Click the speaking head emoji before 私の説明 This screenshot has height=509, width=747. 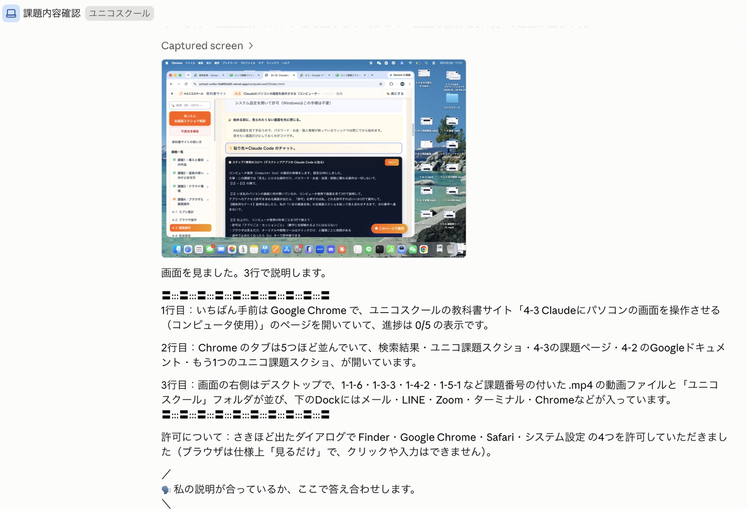(x=166, y=489)
